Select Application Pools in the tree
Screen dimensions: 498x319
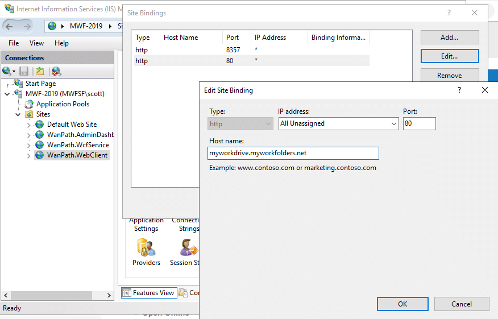pos(63,104)
